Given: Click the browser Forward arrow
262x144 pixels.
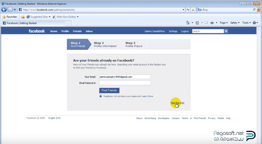Looking at the screenshot, I should [10, 10].
